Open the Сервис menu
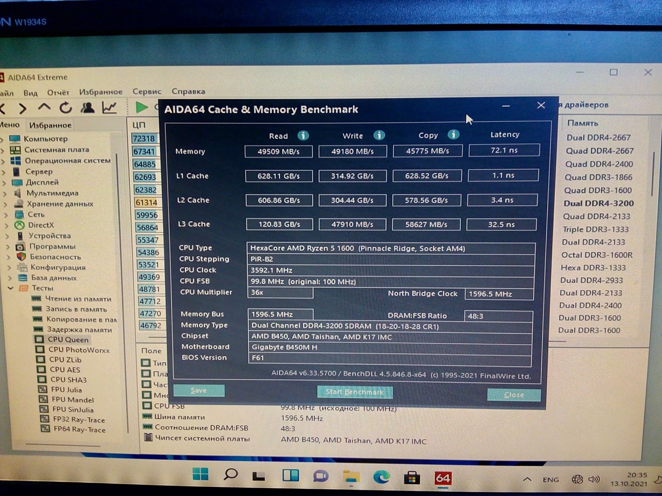The width and height of the screenshot is (662, 496). [x=147, y=91]
